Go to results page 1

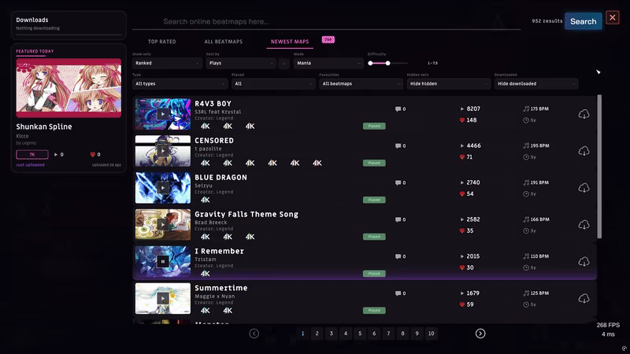tap(303, 334)
